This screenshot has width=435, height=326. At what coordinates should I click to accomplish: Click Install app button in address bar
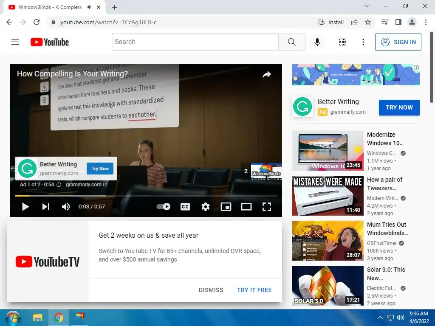point(331,22)
